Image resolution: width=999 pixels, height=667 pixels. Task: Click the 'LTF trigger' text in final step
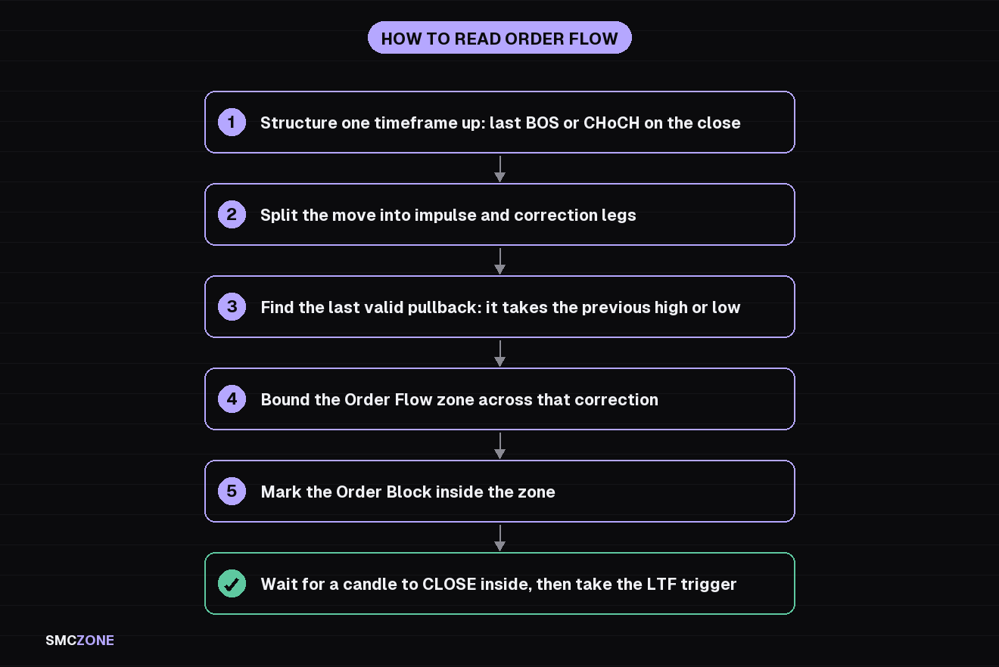click(x=693, y=585)
